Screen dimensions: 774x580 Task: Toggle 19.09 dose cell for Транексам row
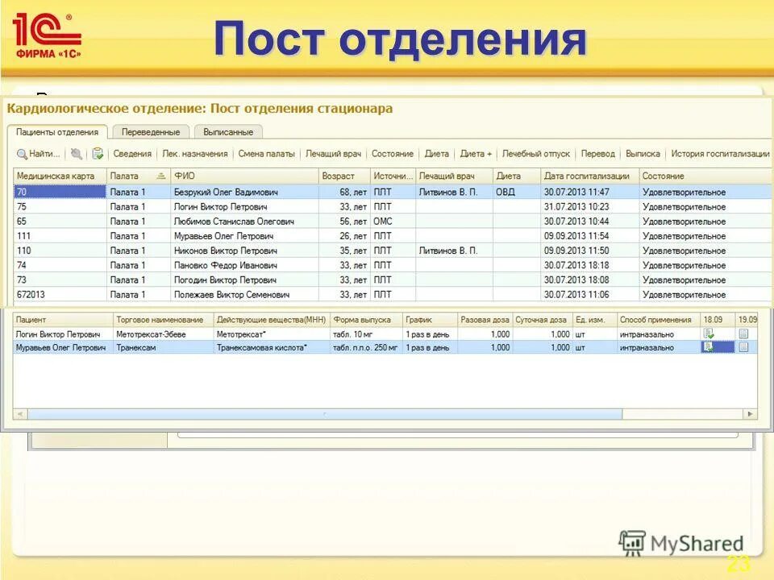pyautogui.click(x=742, y=346)
